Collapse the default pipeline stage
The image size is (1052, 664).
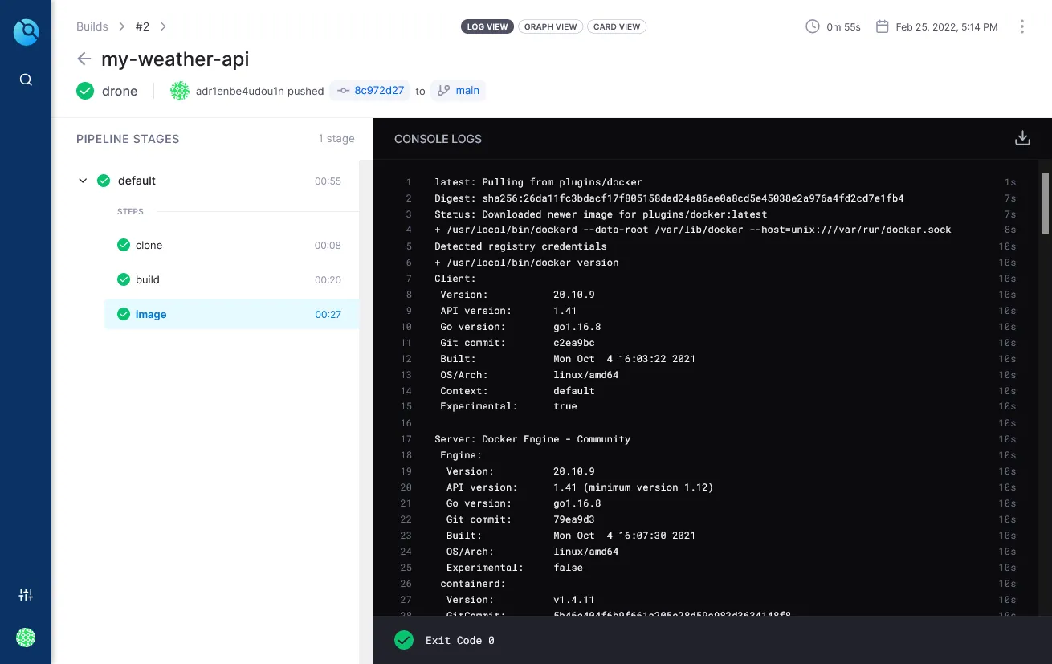coord(83,181)
